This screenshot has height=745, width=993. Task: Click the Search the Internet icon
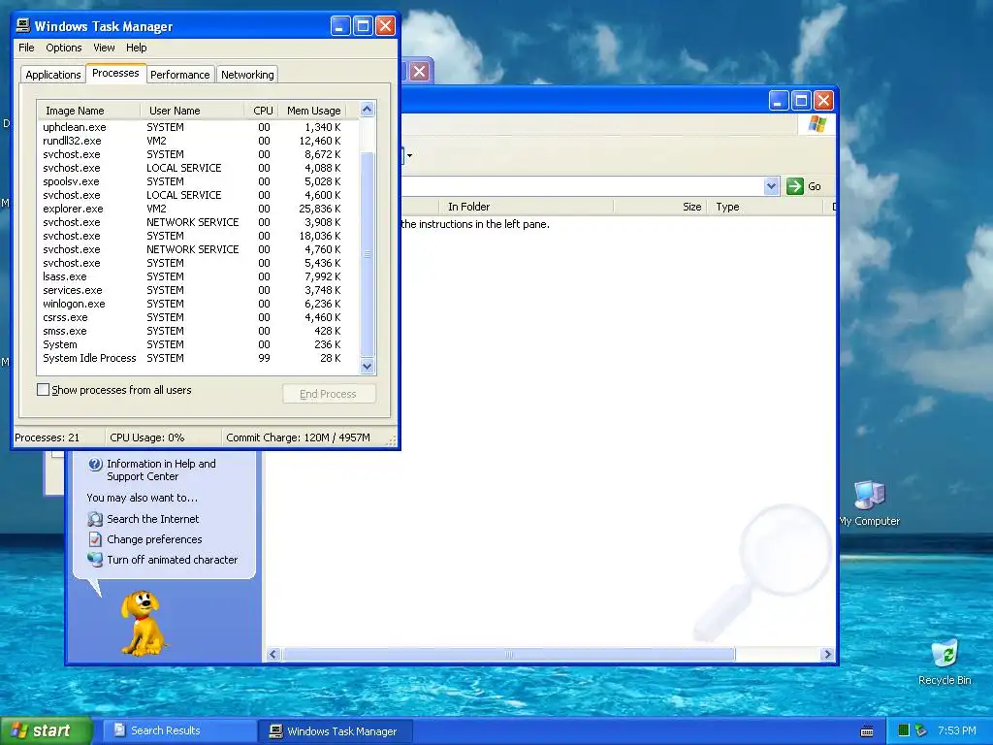[x=95, y=520]
